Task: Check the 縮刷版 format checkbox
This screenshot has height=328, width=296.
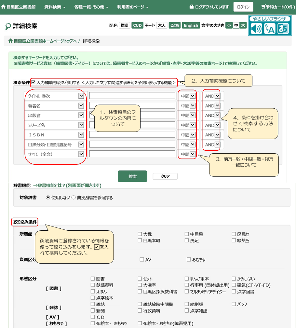Action: coord(187,304)
